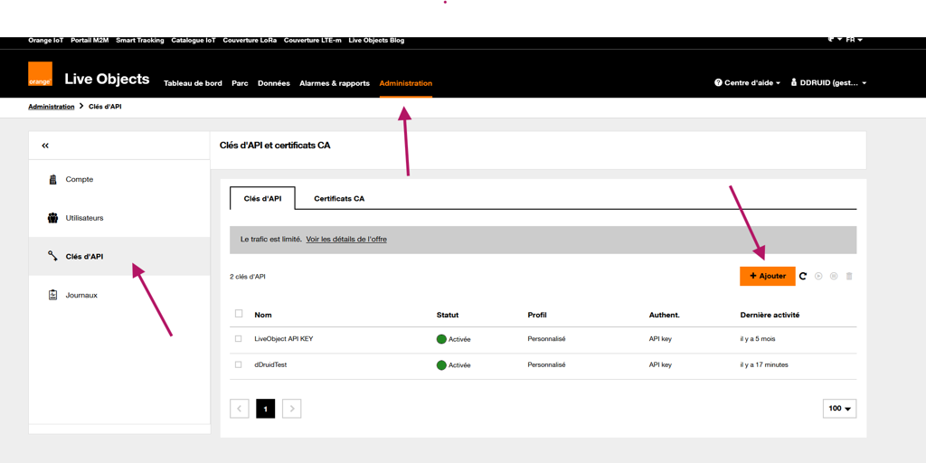Image resolution: width=926 pixels, height=463 pixels.
Task: Collapse the sidebar with double chevron
Action: (x=45, y=146)
